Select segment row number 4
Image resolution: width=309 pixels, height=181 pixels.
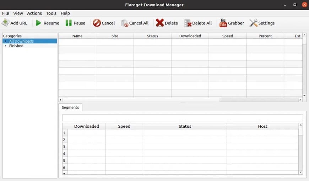(x=65, y=153)
